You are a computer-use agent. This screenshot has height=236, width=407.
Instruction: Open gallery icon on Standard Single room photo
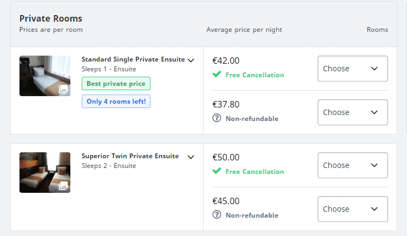coord(63,89)
